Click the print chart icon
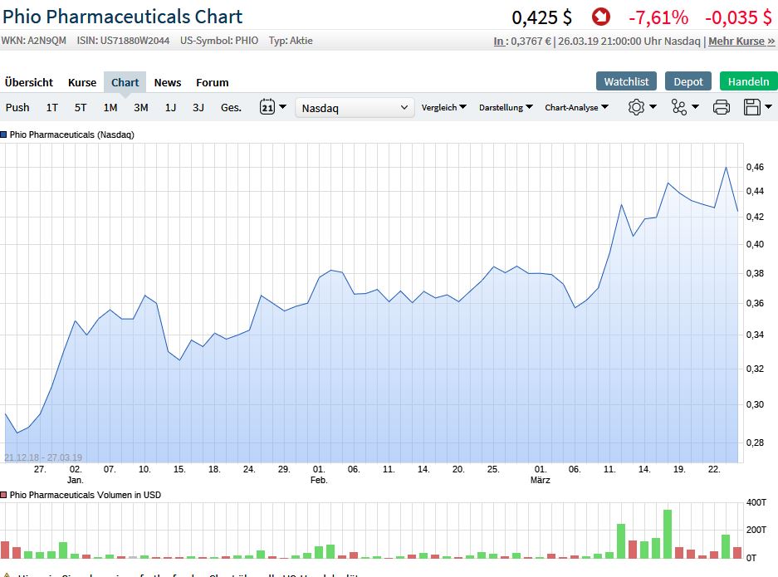The height and width of the screenshot is (577, 778). coord(721,107)
